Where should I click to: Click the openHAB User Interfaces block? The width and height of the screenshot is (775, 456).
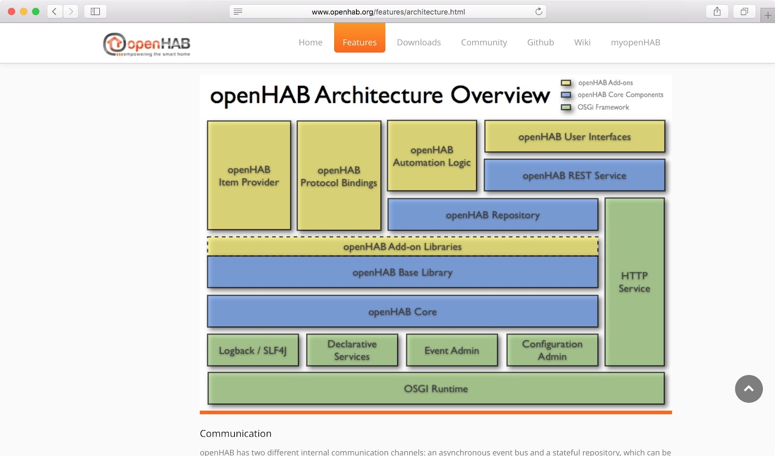click(x=574, y=137)
